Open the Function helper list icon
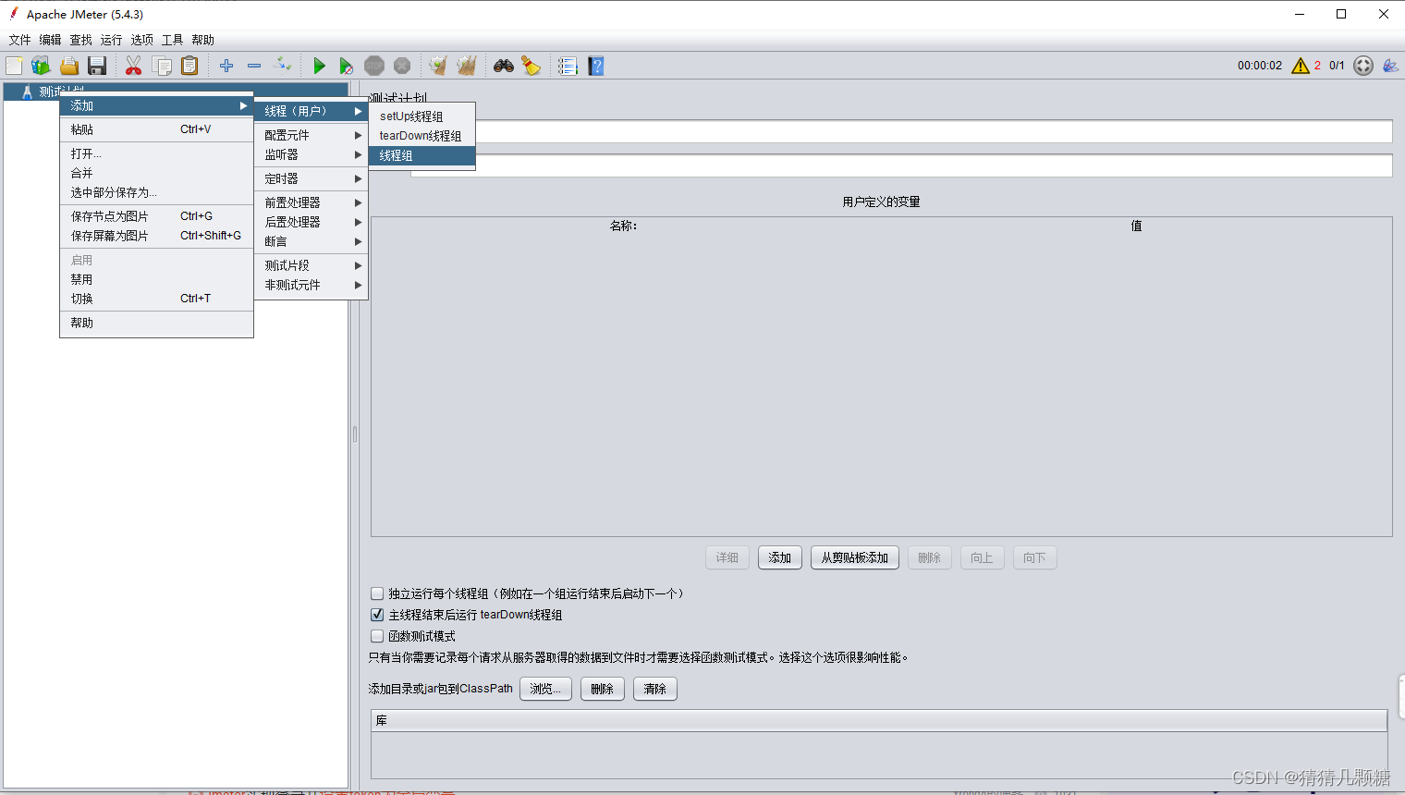 (568, 66)
